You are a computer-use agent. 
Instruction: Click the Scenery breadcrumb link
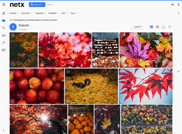pos(46,20)
